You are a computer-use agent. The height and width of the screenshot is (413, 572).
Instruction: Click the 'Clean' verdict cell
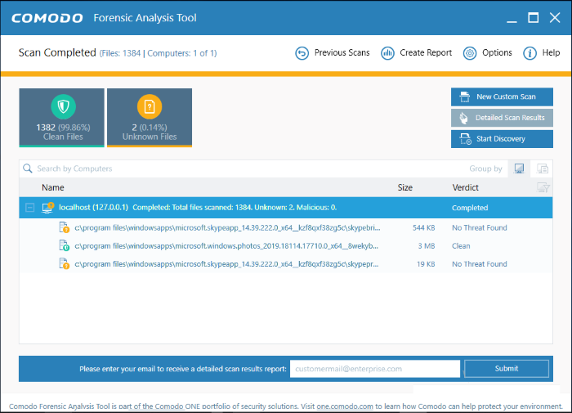click(461, 246)
